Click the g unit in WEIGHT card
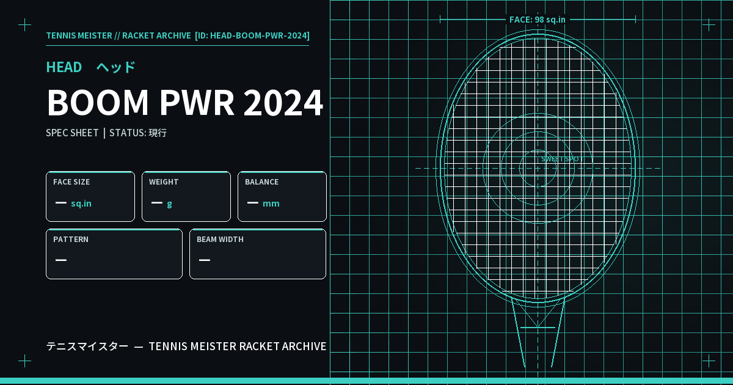 point(169,204)
